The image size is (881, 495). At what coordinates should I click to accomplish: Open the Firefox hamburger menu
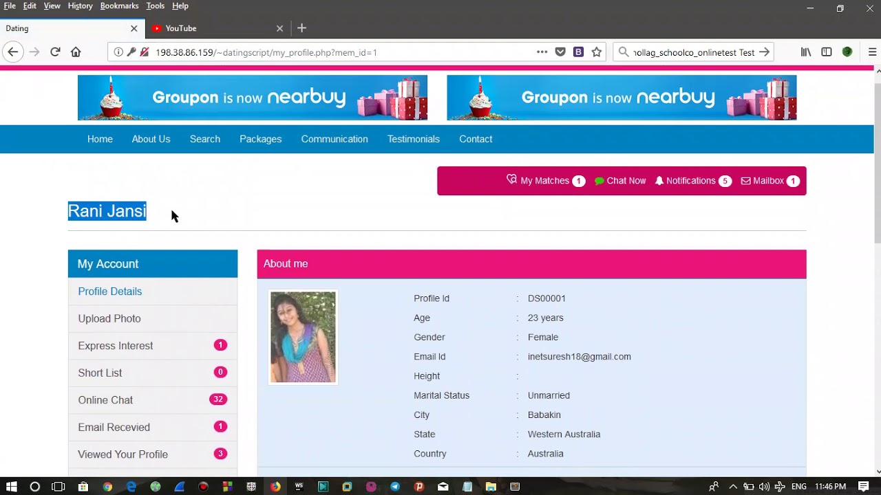(x=872, y=52)
